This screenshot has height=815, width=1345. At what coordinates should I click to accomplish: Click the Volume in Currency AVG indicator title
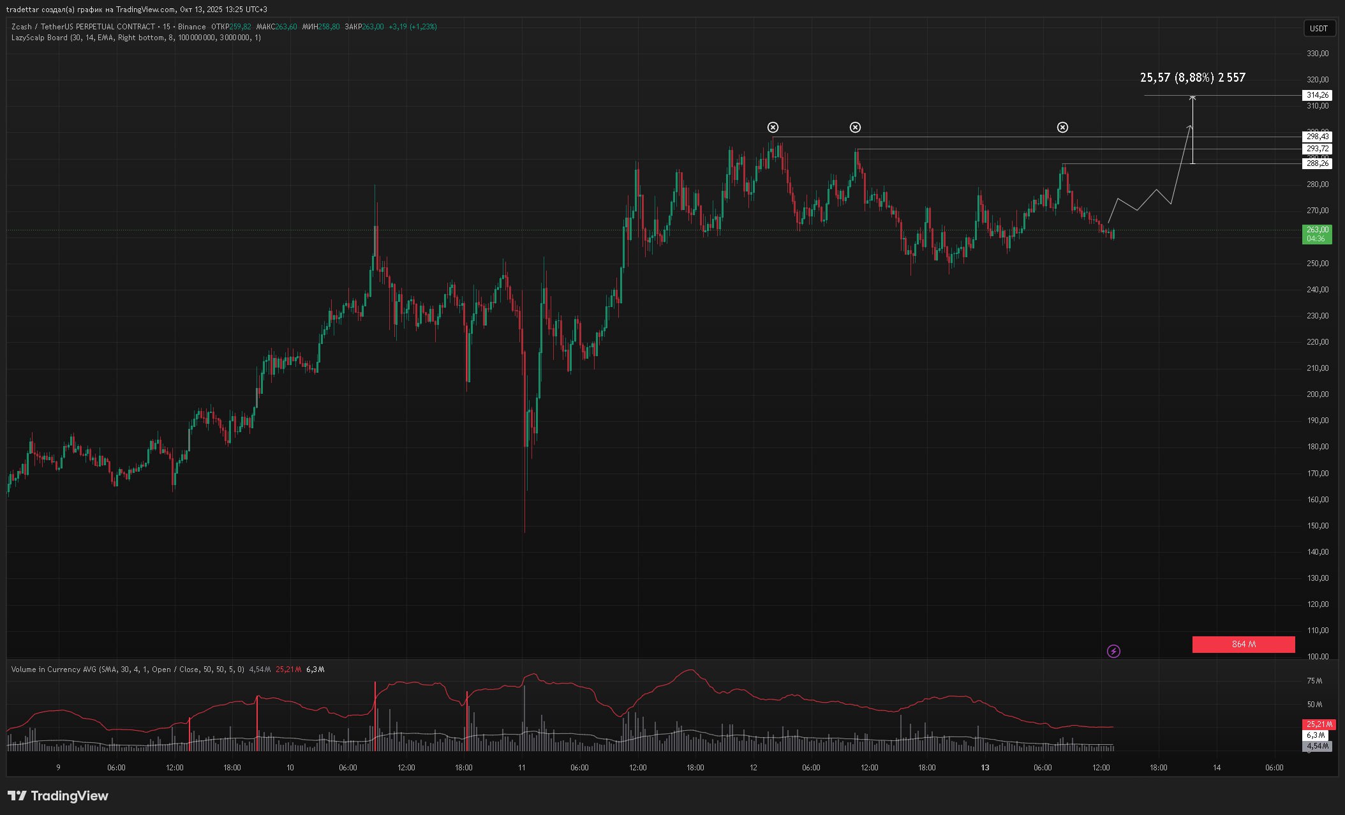tap(128, 669)
